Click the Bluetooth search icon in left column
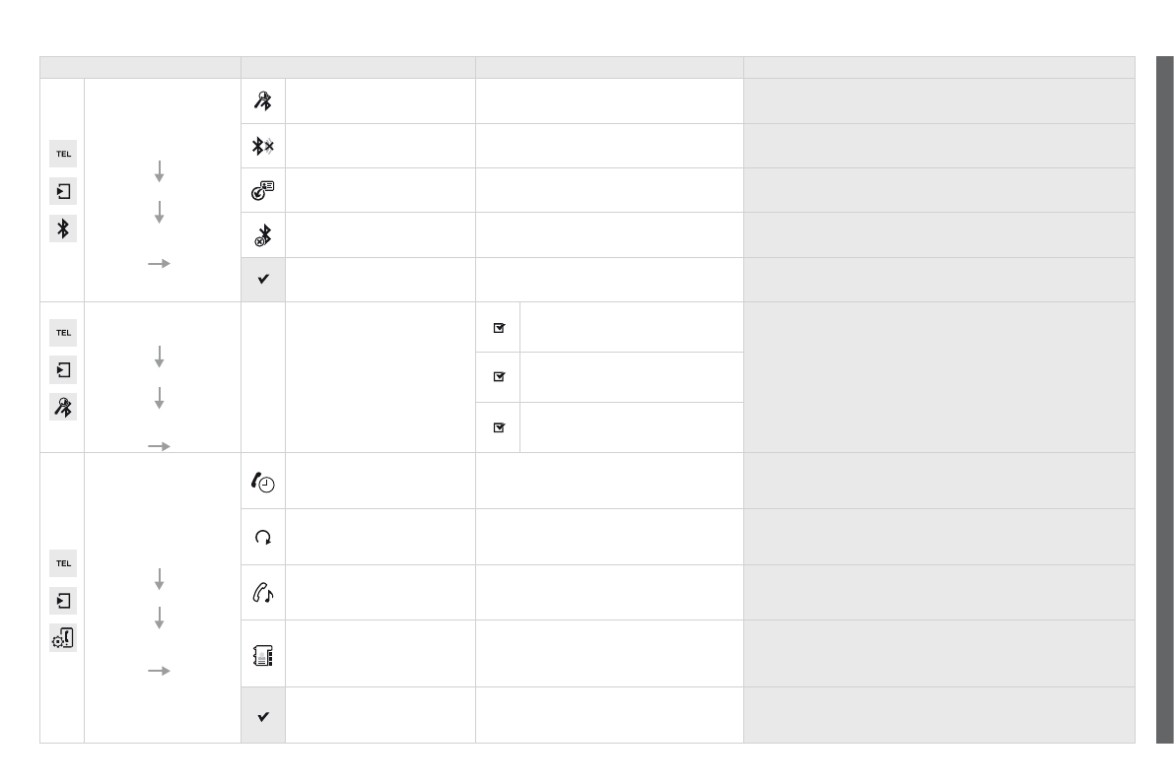 63,407
